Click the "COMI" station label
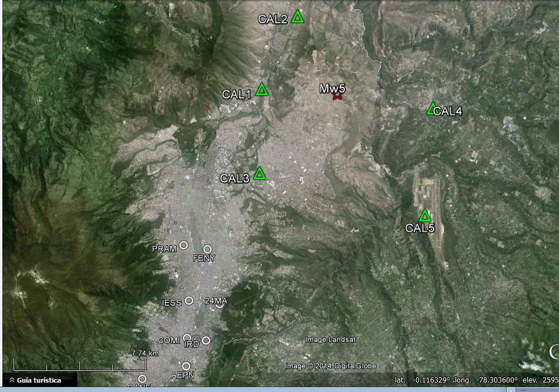 point(169,340)
